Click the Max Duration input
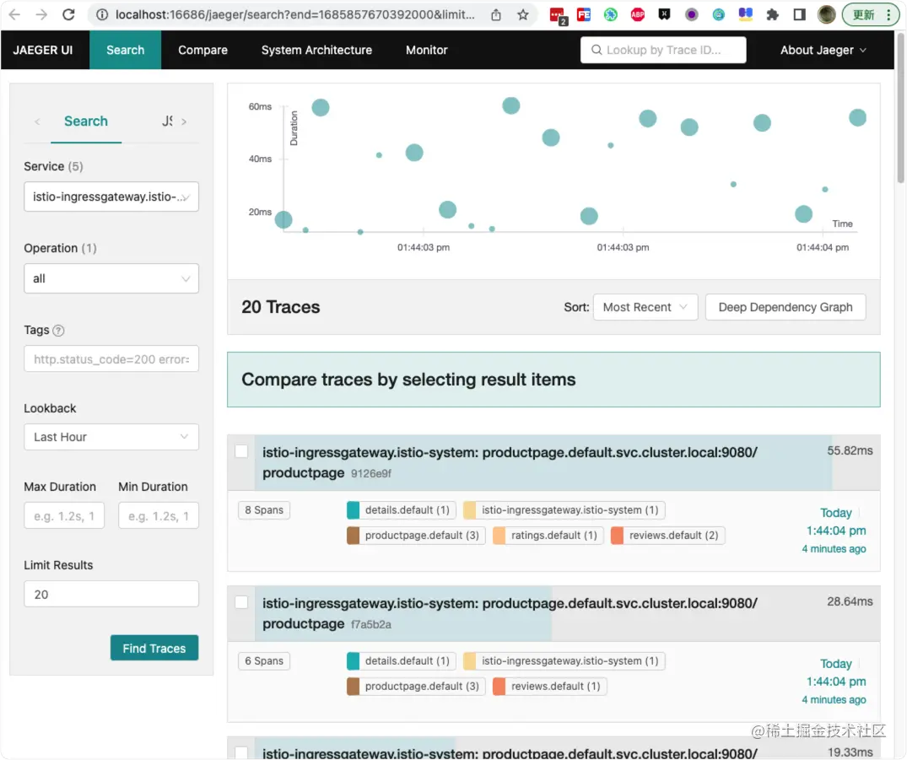The height and width of the screenshot is (760, 907). point(64,515)
